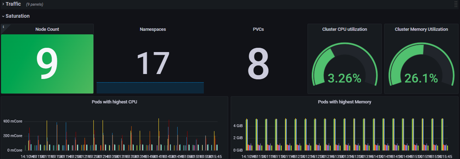This screenshot has width=460, height=159.
Task: Grab the Traffic row drag handle icon
Action: coord(456,4)
